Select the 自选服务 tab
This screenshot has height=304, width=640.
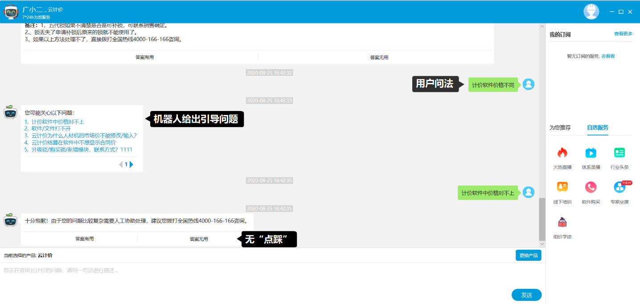tap(597, 127)
